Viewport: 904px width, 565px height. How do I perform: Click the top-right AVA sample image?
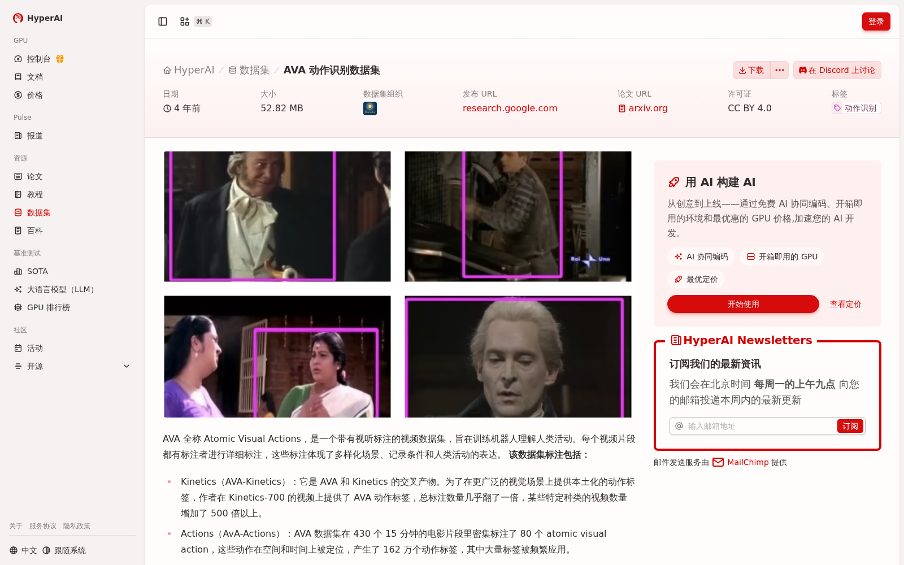[x=518, y=216]
